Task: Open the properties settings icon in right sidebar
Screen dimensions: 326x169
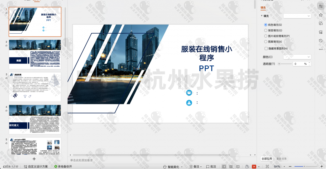Action: tap(321, 6)
